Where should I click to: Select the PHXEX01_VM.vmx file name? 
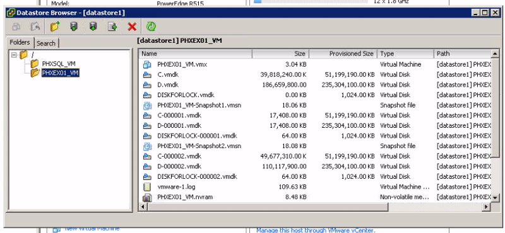(182, 64)
